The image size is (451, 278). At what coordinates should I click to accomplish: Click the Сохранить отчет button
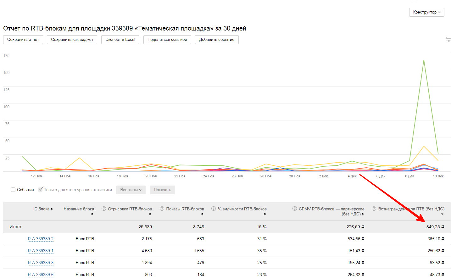tap(23, 40)
